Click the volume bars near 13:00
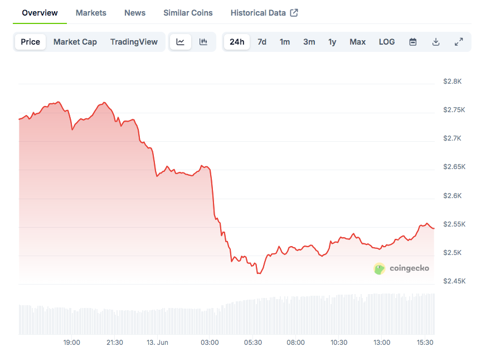Viewport: 481px width, 356px height. pyautogui.click(x=382, y=315)
